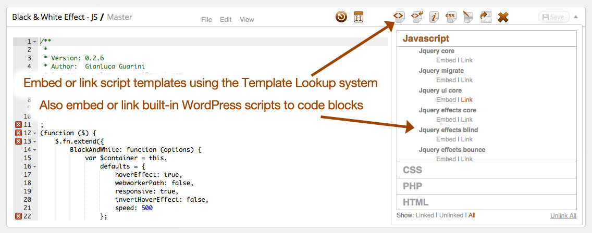Collapse the code fold at line 12

coord(34,133)
